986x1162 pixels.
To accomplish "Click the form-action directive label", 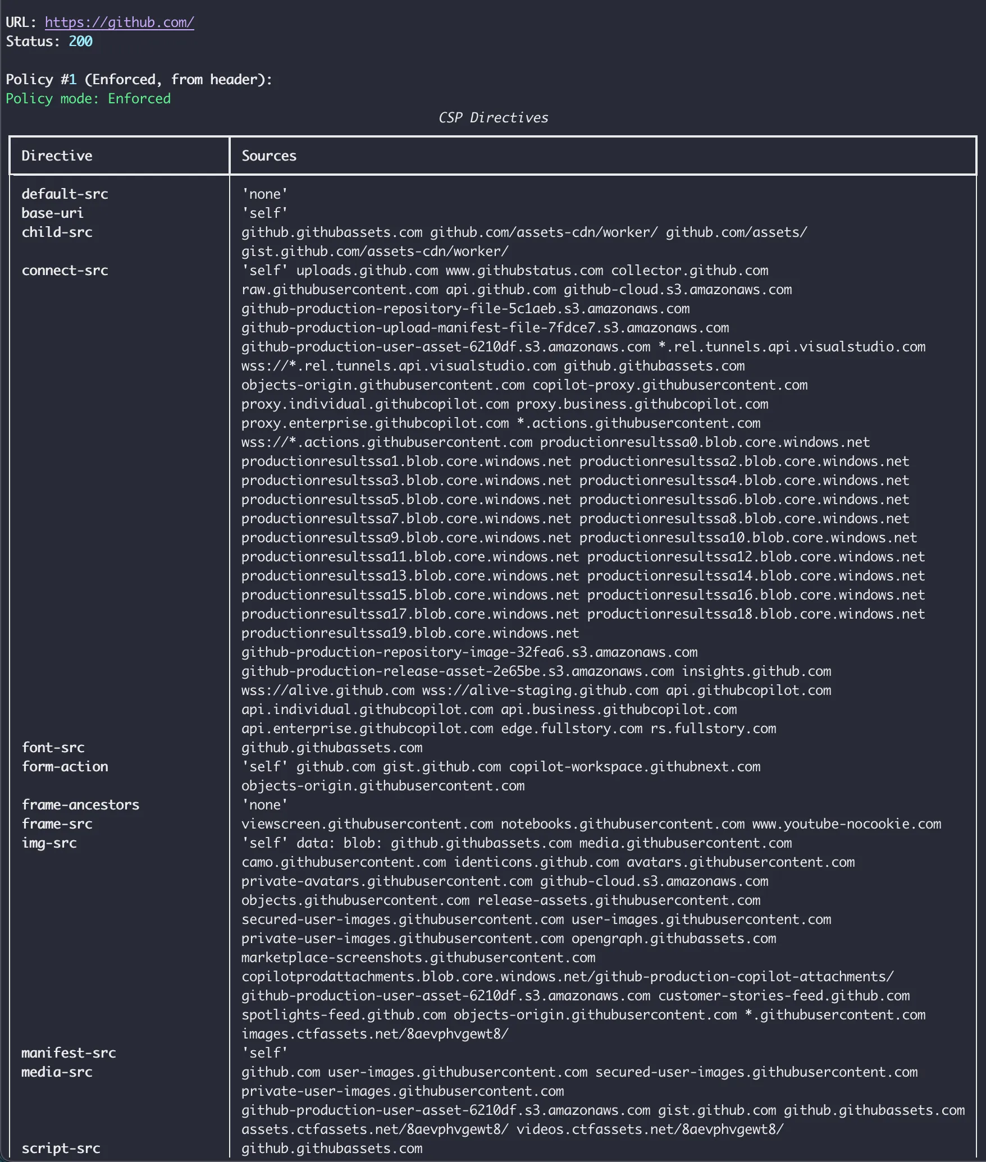I will 65,766.
